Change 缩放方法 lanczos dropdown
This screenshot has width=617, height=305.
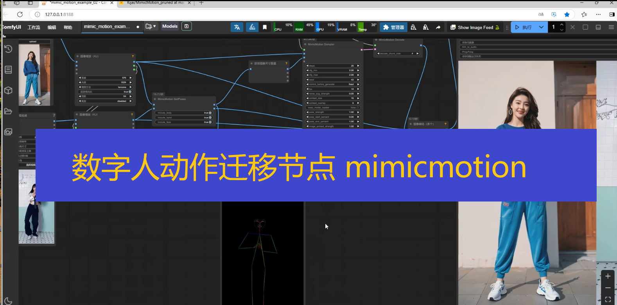[x=105, y=87]
